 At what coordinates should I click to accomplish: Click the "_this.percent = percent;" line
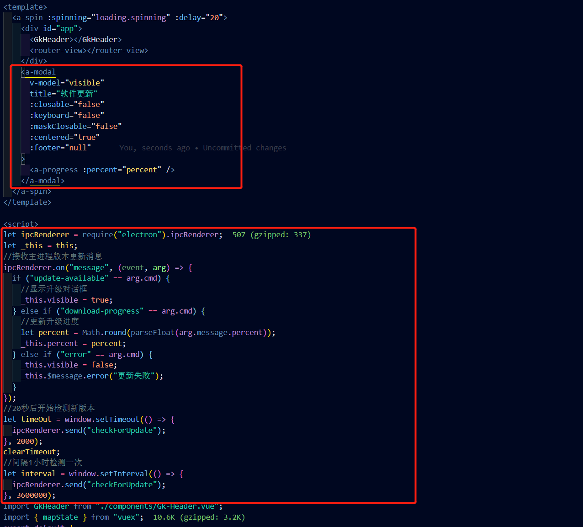tap(74, 344)
